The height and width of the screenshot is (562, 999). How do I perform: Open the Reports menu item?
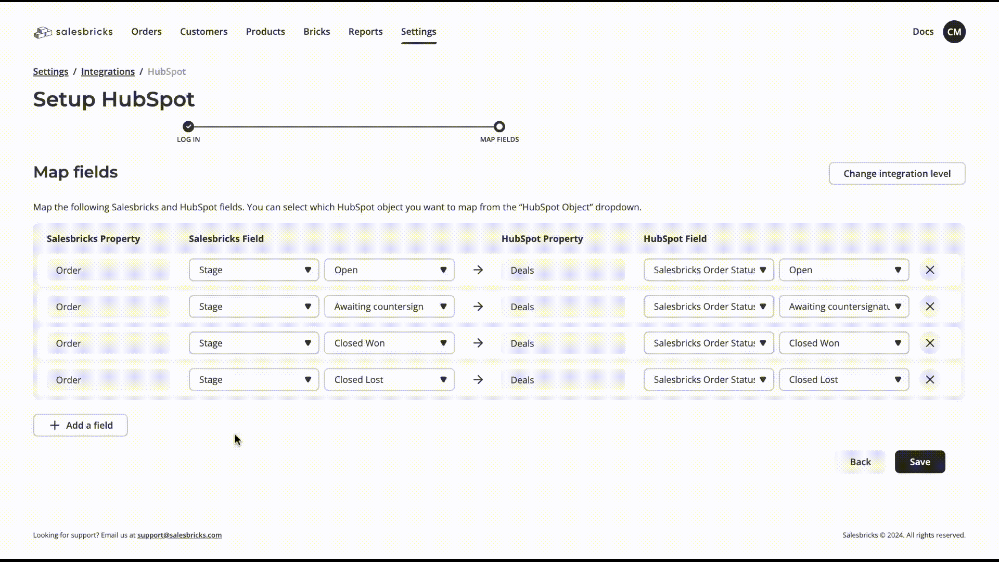pos(365,32)
